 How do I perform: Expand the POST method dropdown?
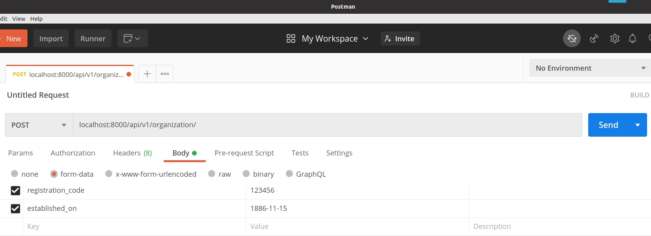[39, 125]
